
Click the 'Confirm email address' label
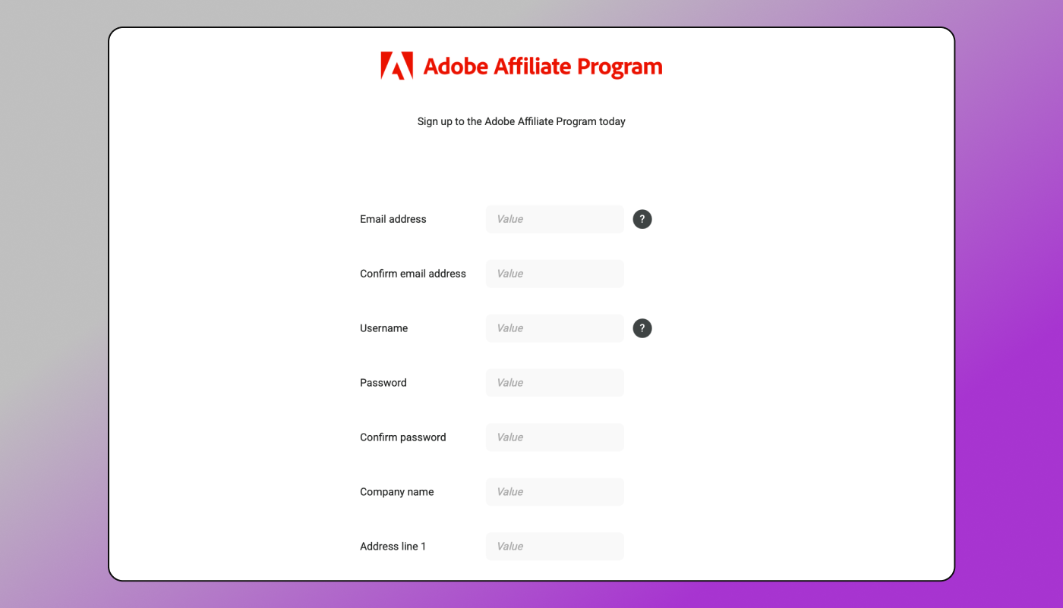coord(413,274)
